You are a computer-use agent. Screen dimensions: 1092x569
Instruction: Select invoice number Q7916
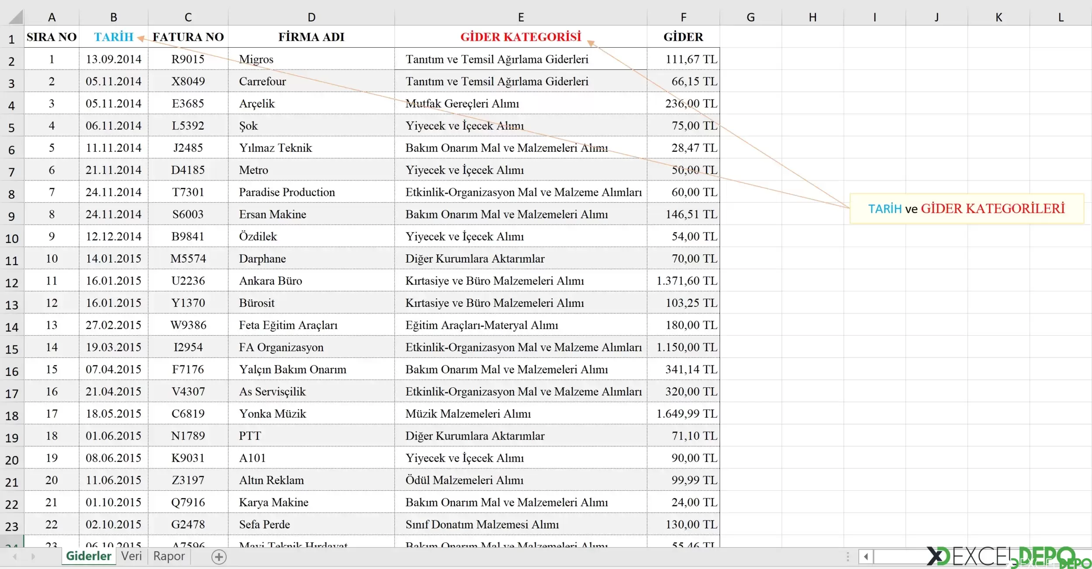(x=188, y=503)
